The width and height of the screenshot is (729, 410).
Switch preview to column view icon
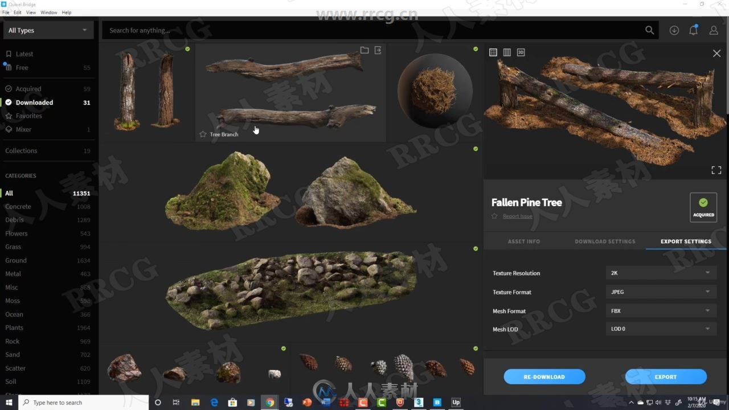507,52
